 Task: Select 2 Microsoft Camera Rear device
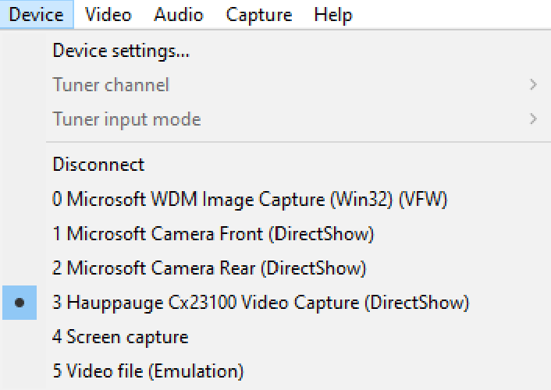(276, 268)
